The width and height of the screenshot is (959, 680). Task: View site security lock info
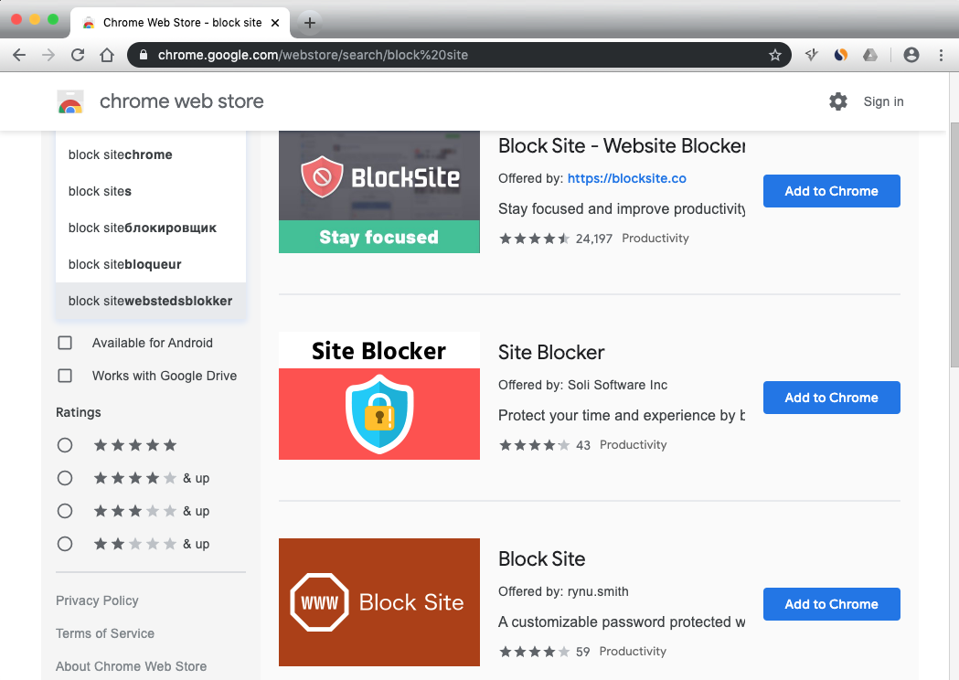pos(144,55)
